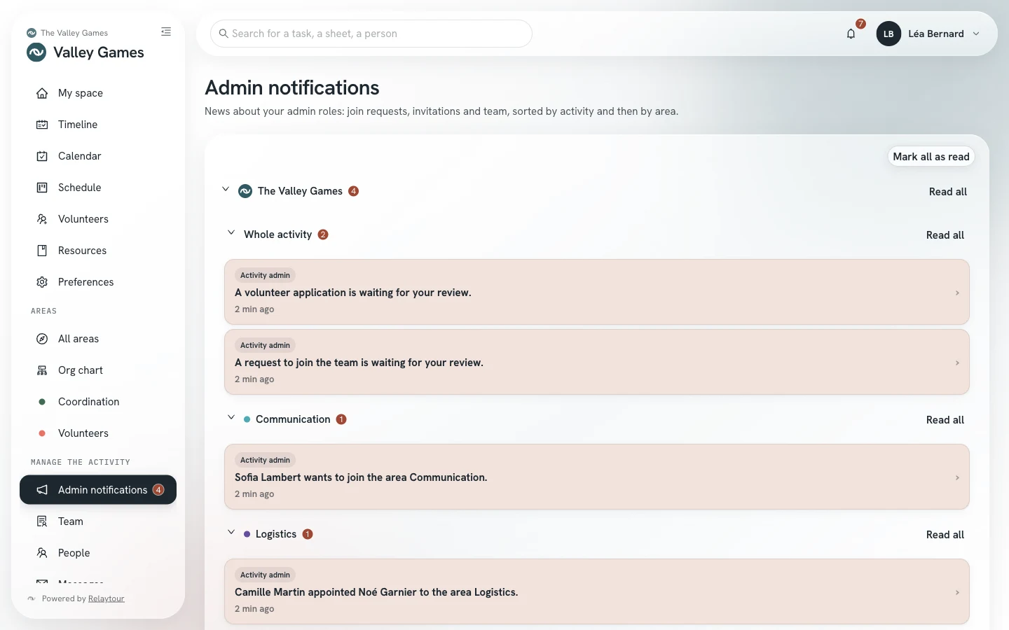Open the Noé Garnier appointment notification
Image resolution: width=1009 pixels, height=630 pixels.
pyautogui.click(x=597, y=591)
